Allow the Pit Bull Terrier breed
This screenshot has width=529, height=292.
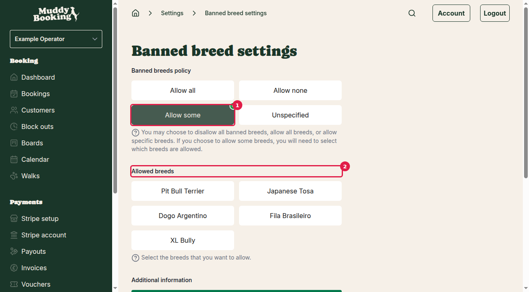182,191
